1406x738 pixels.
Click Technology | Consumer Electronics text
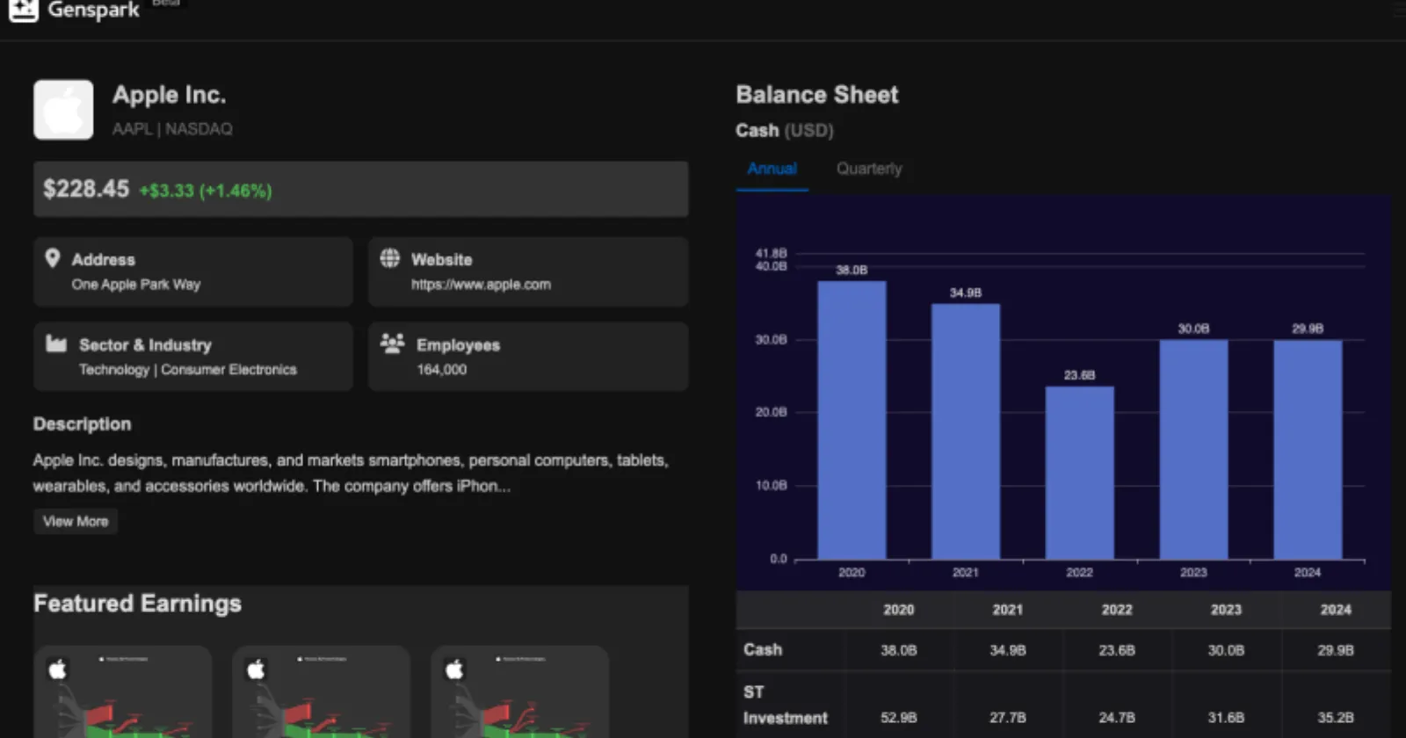tap(188, 370)
